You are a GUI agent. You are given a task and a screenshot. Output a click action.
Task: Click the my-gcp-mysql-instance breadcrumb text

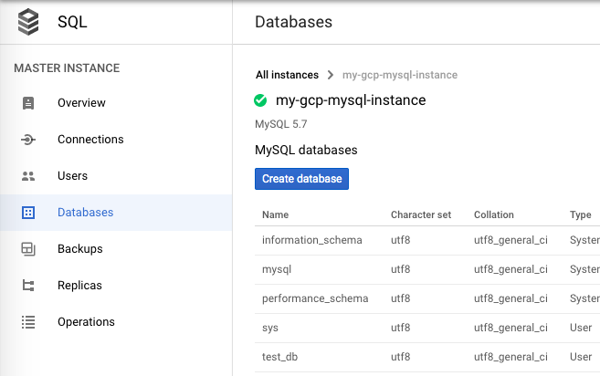pos(400,75)
